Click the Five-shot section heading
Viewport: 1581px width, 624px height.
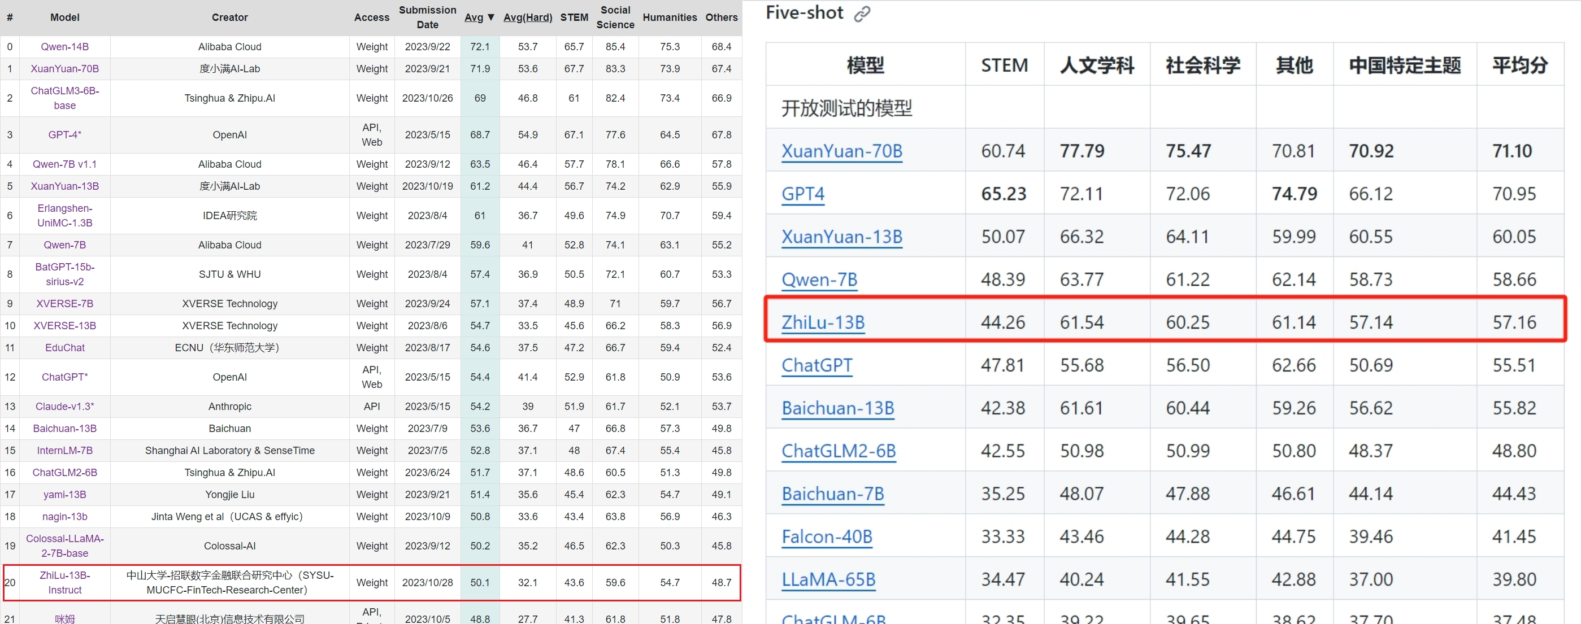tap(805, 13)
